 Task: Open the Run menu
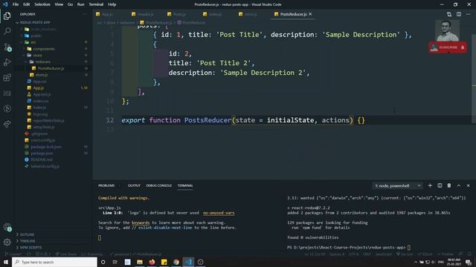tap(80, 4)
